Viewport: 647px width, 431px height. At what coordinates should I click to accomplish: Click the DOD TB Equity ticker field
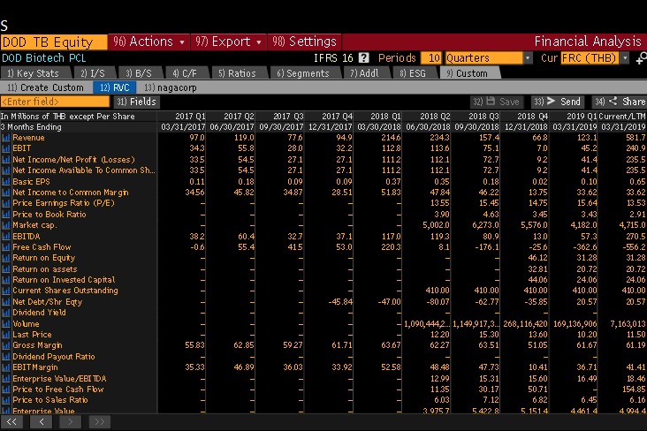point(54,42)
